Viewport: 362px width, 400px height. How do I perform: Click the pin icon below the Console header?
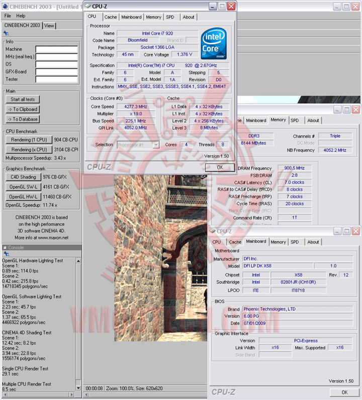point(6,253)
